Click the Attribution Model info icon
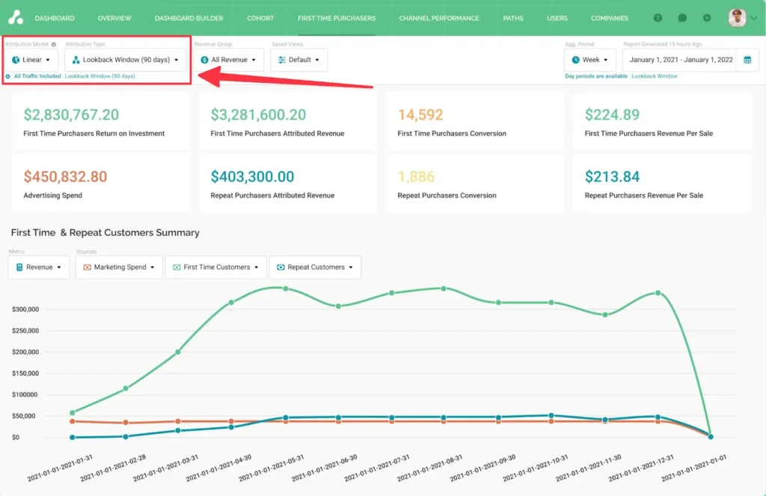This screenshot has width=766, height=496. coord(54,45)
